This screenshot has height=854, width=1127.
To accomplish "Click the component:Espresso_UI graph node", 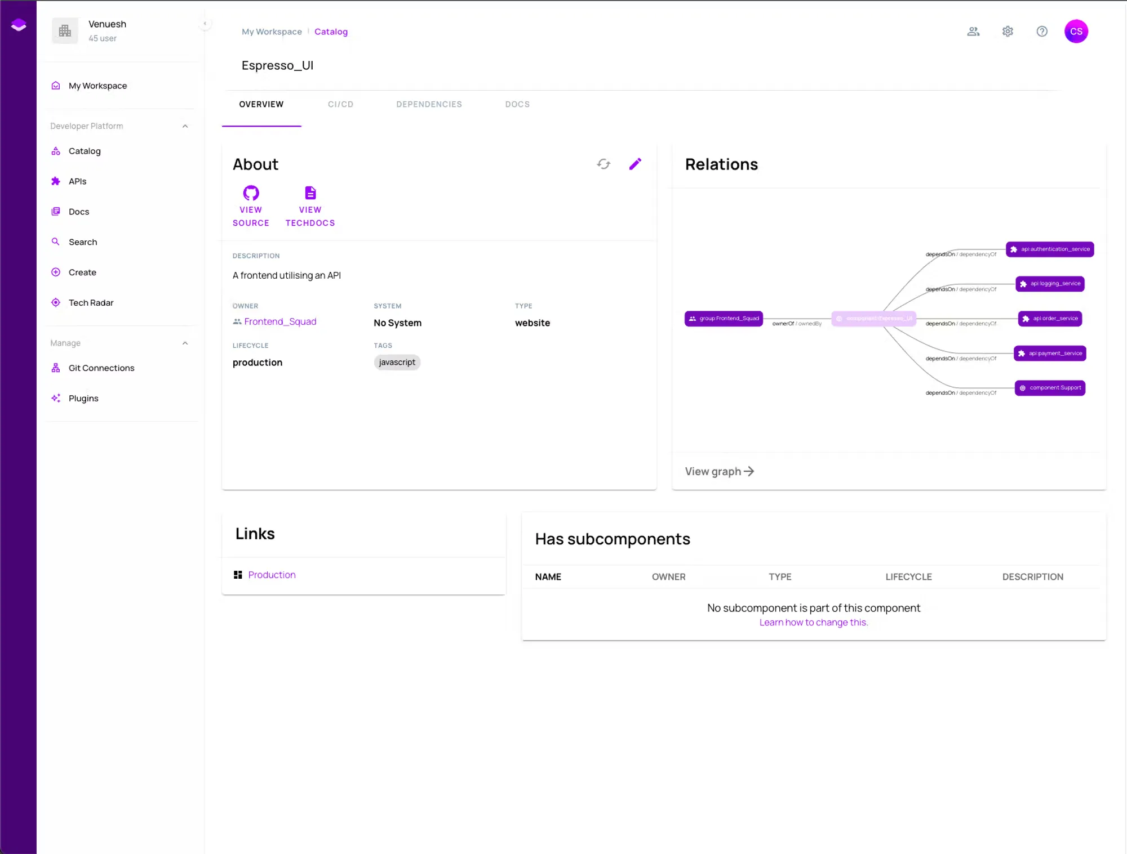I will (874, 319).
